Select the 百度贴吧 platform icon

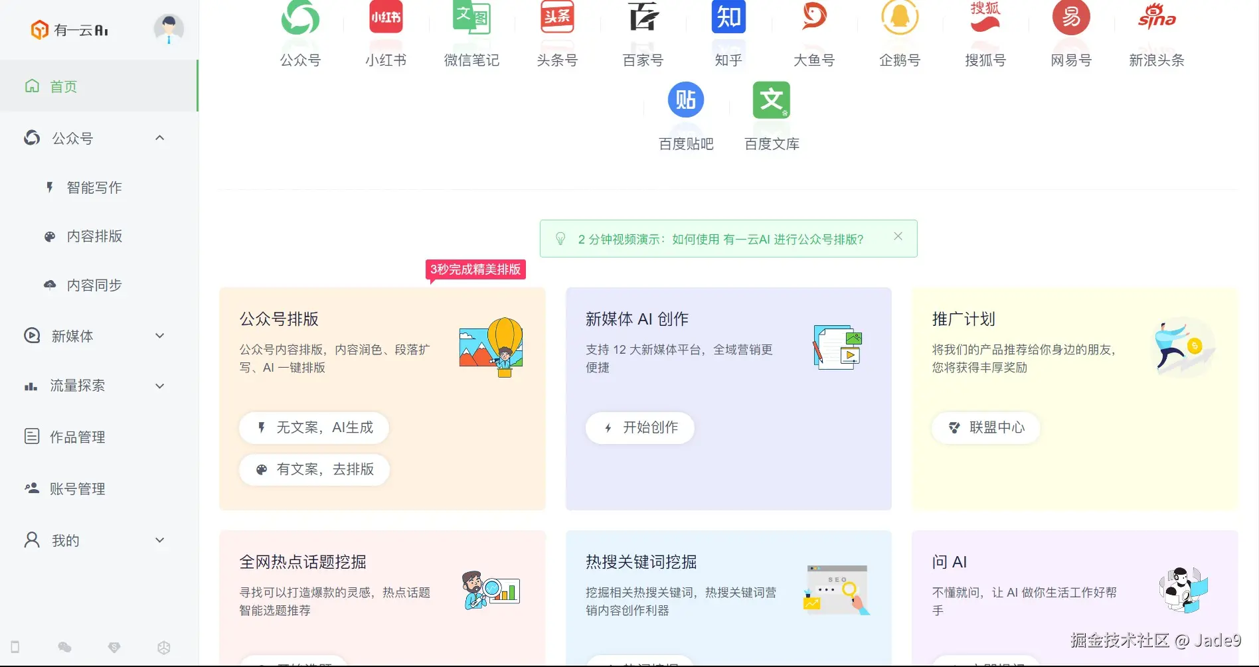tap(686, 100)
